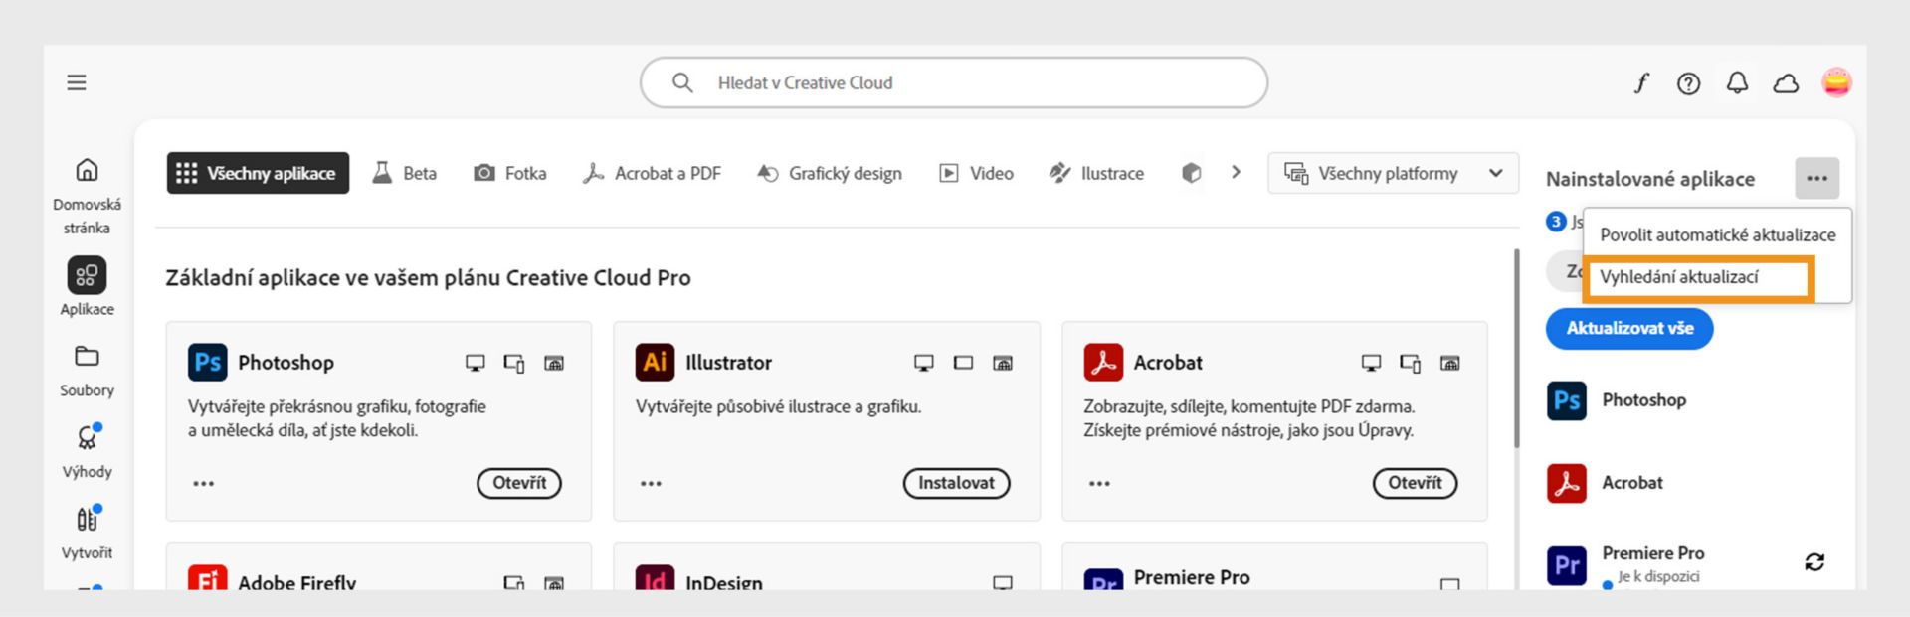
Task: Open Soubory in the sidebar
Action: [x=87, y=371]
